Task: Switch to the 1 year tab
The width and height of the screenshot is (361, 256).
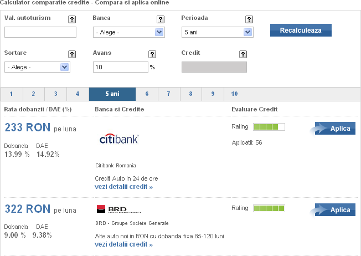Action: click(12, 94)
